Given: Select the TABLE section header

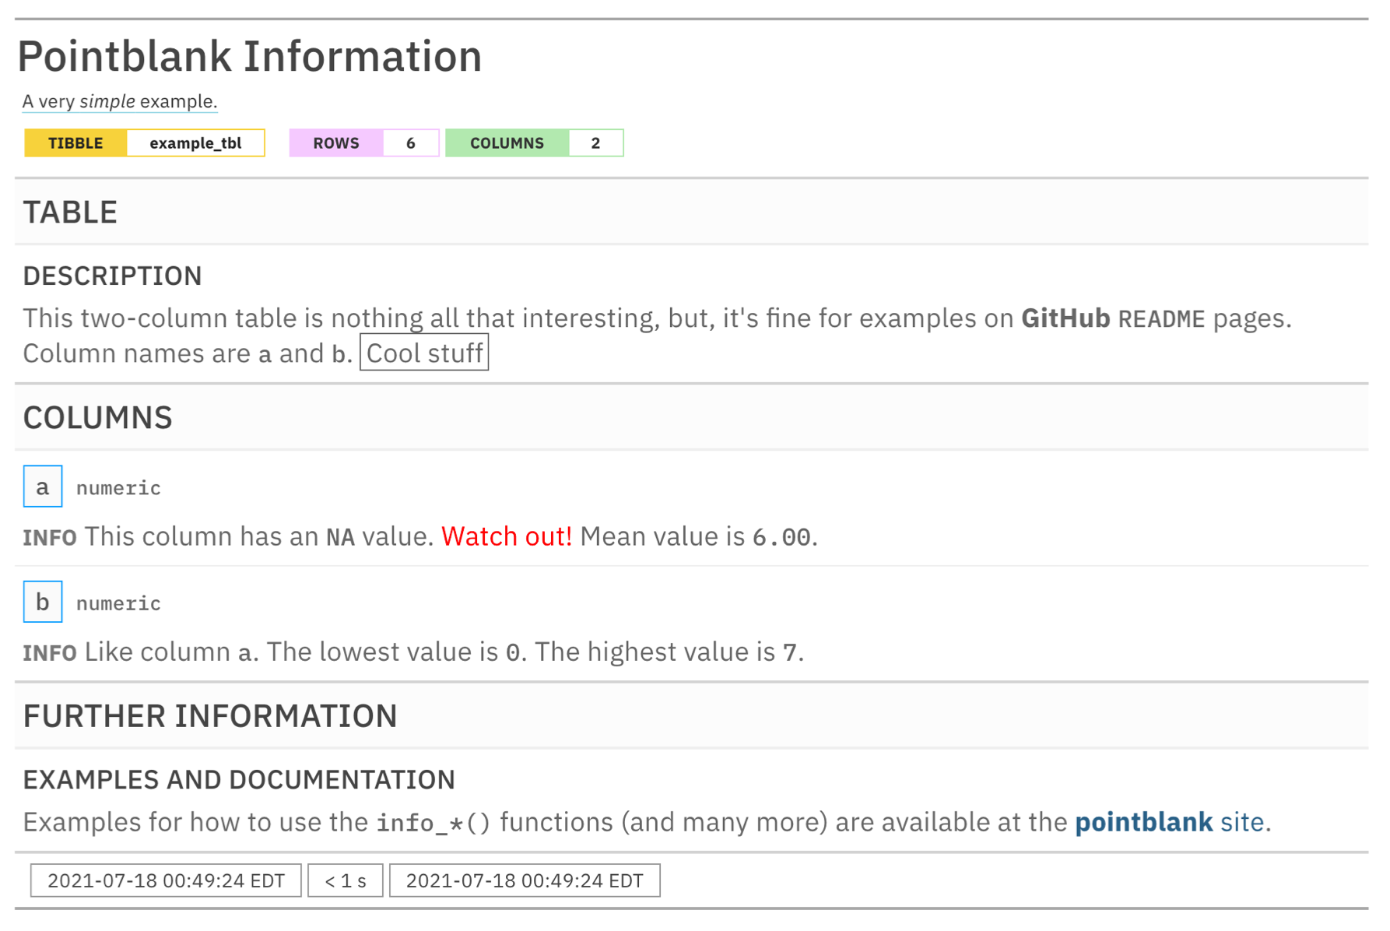Looking at the screenshot, I should (70, 213).
